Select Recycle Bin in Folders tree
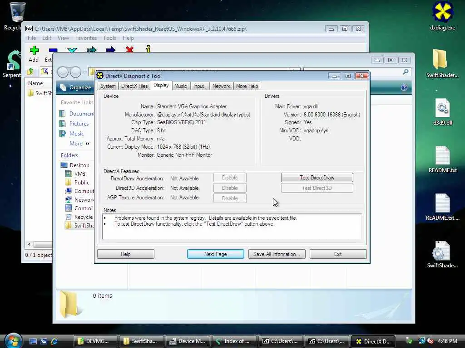The image size is (465, 348). [x=79, y=217]
